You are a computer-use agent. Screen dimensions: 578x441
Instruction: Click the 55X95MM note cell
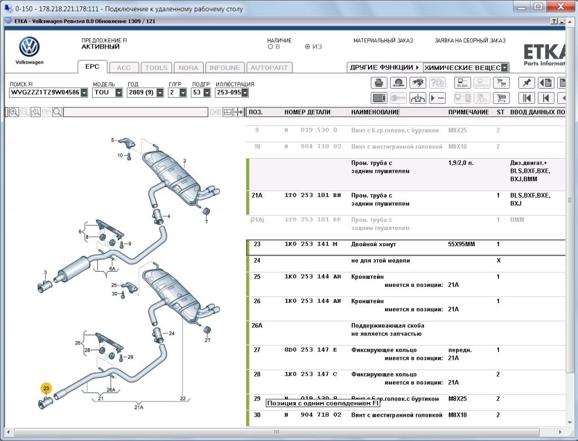(462, 244)
